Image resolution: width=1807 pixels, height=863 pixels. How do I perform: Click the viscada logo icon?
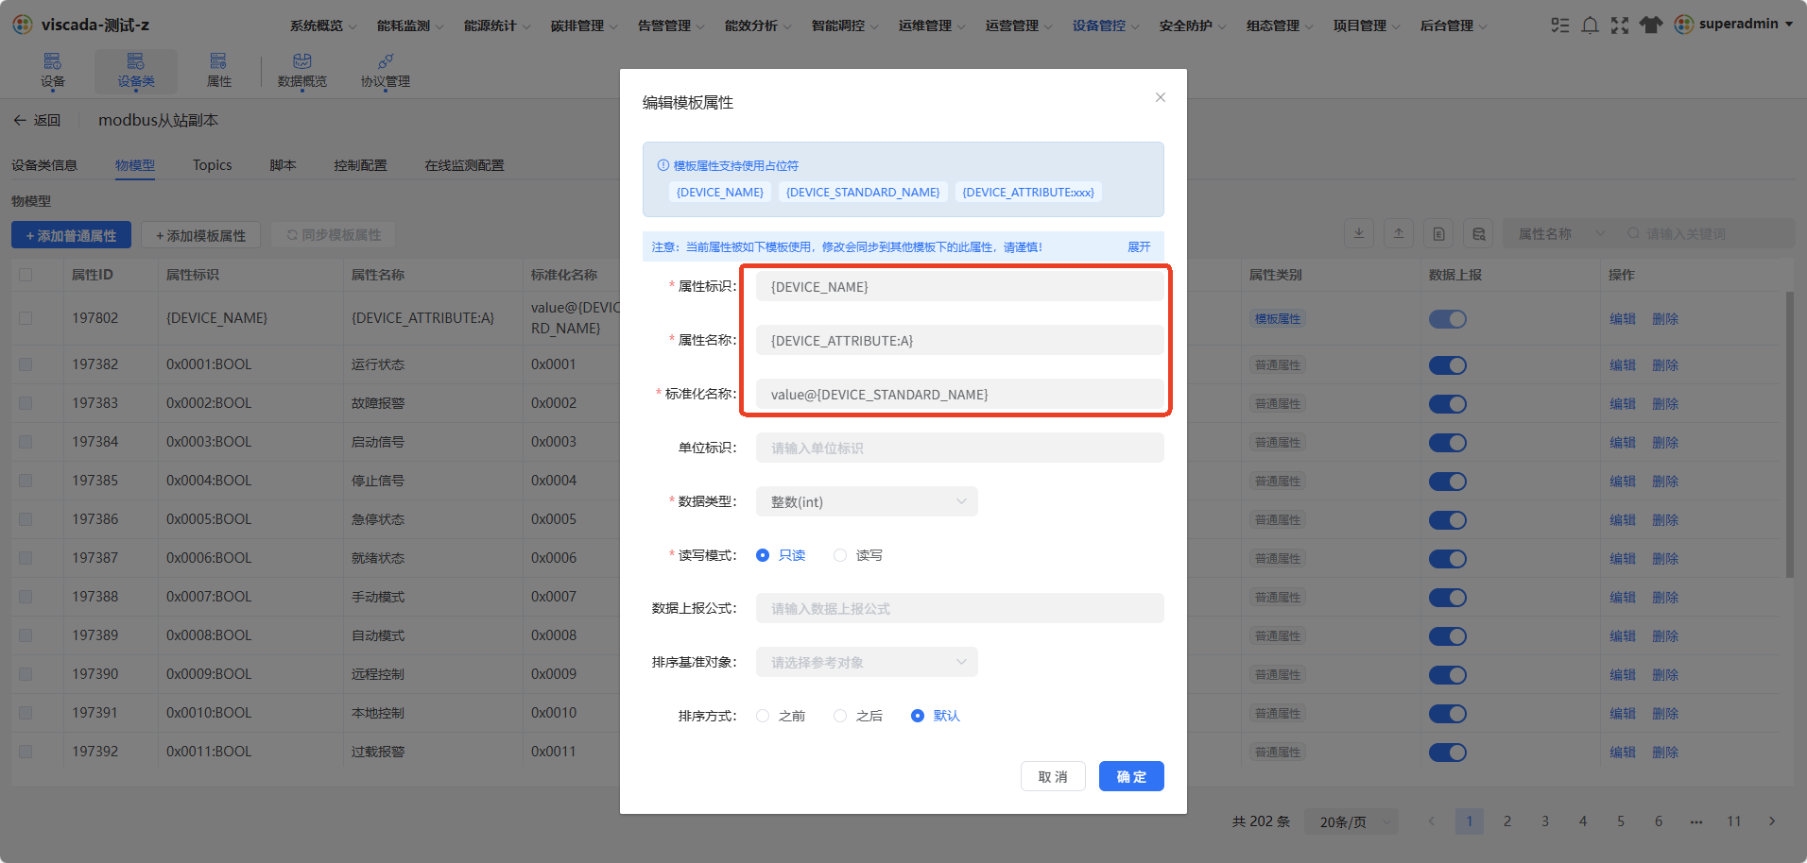click(23, 25)
